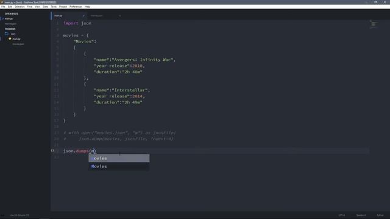Image resolution: width=390 pixels, height=219 pixels.
Task: Open main.py in the Folders tree
Action: (x=16, y=39)
